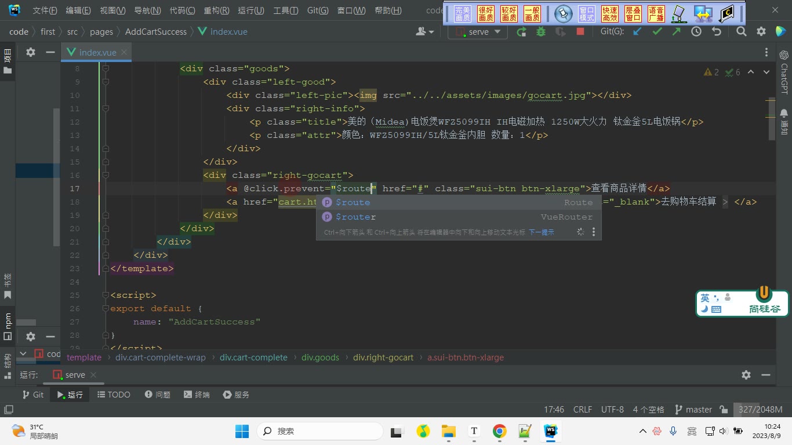Viewport: 792px width, 445px height.
Task: Open the serve run configuration dropdown
Action: (x=478, y=32)
